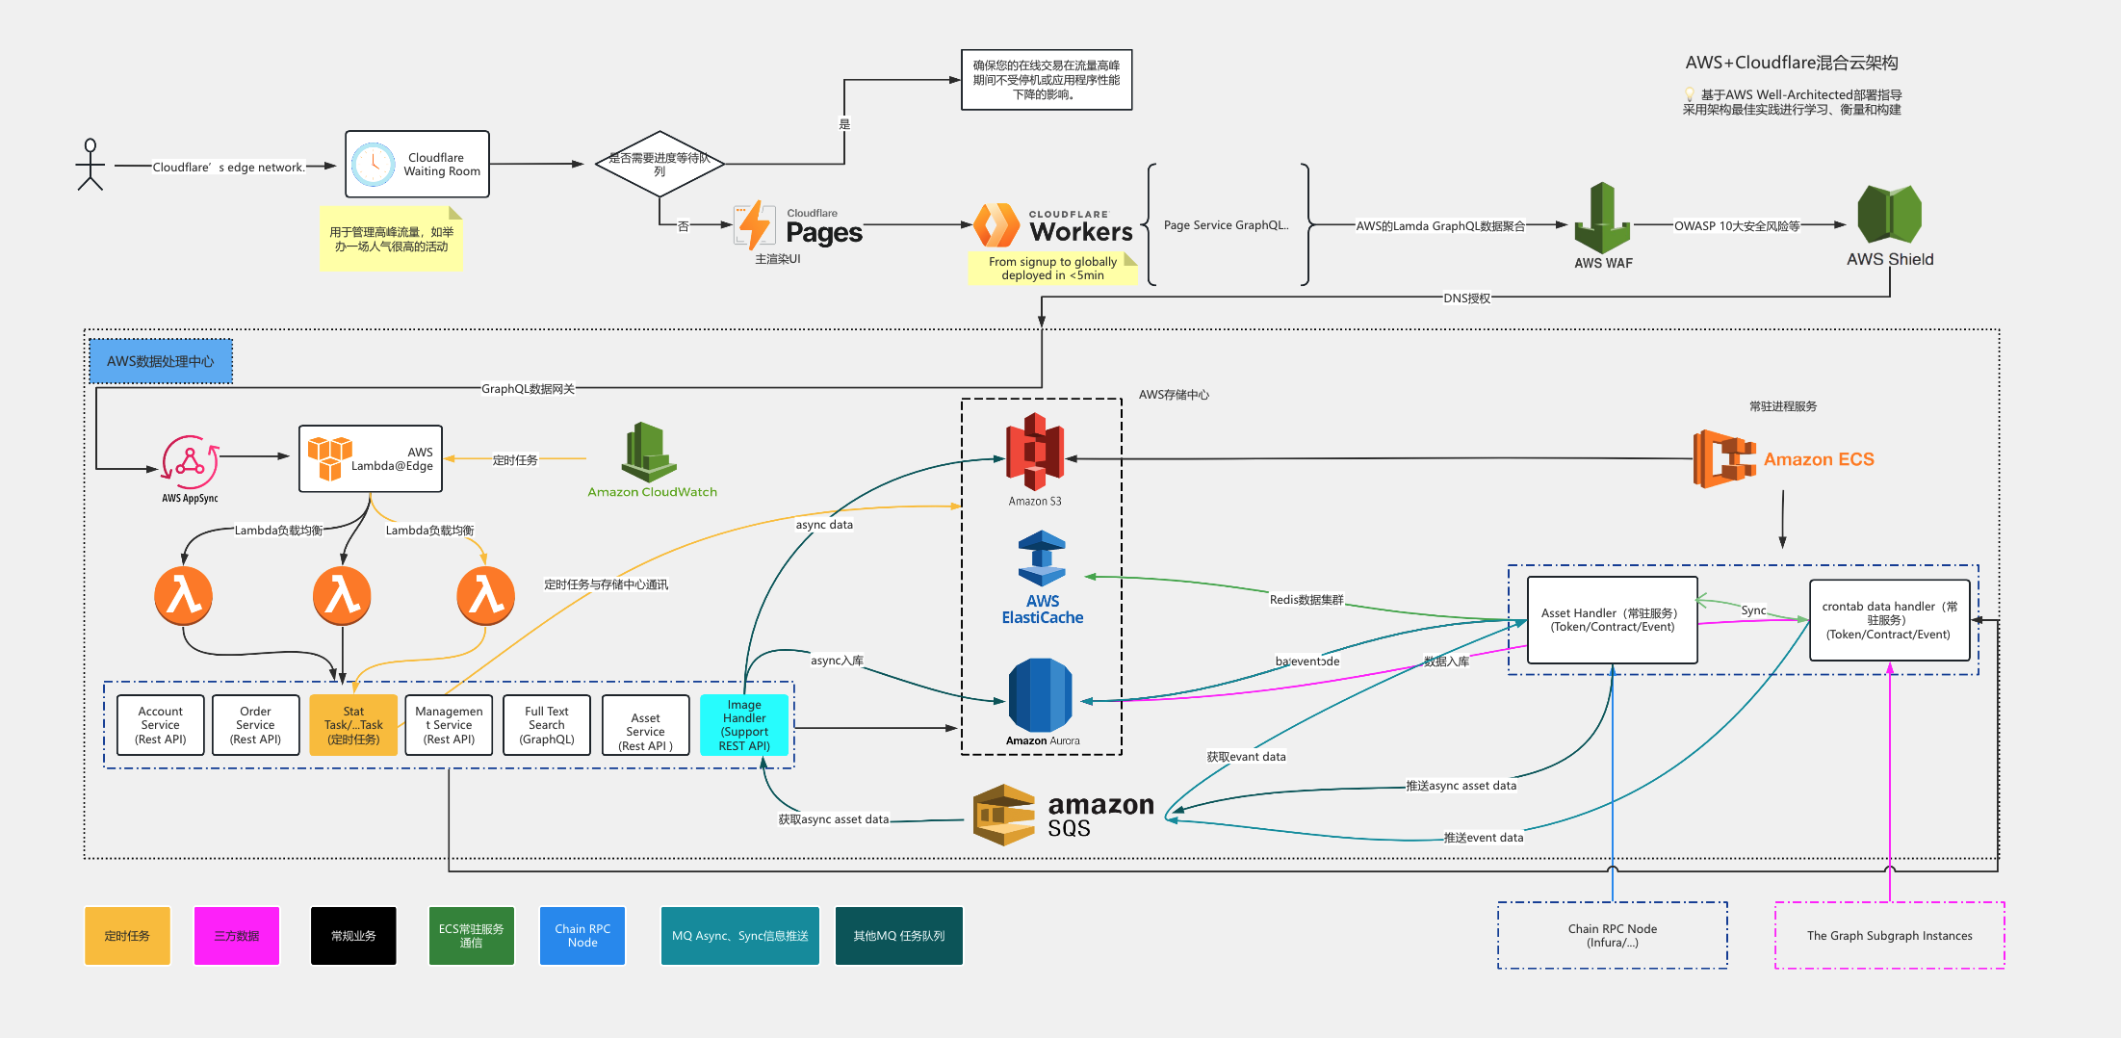Select the Amazon CloudWatch icon

649,452
